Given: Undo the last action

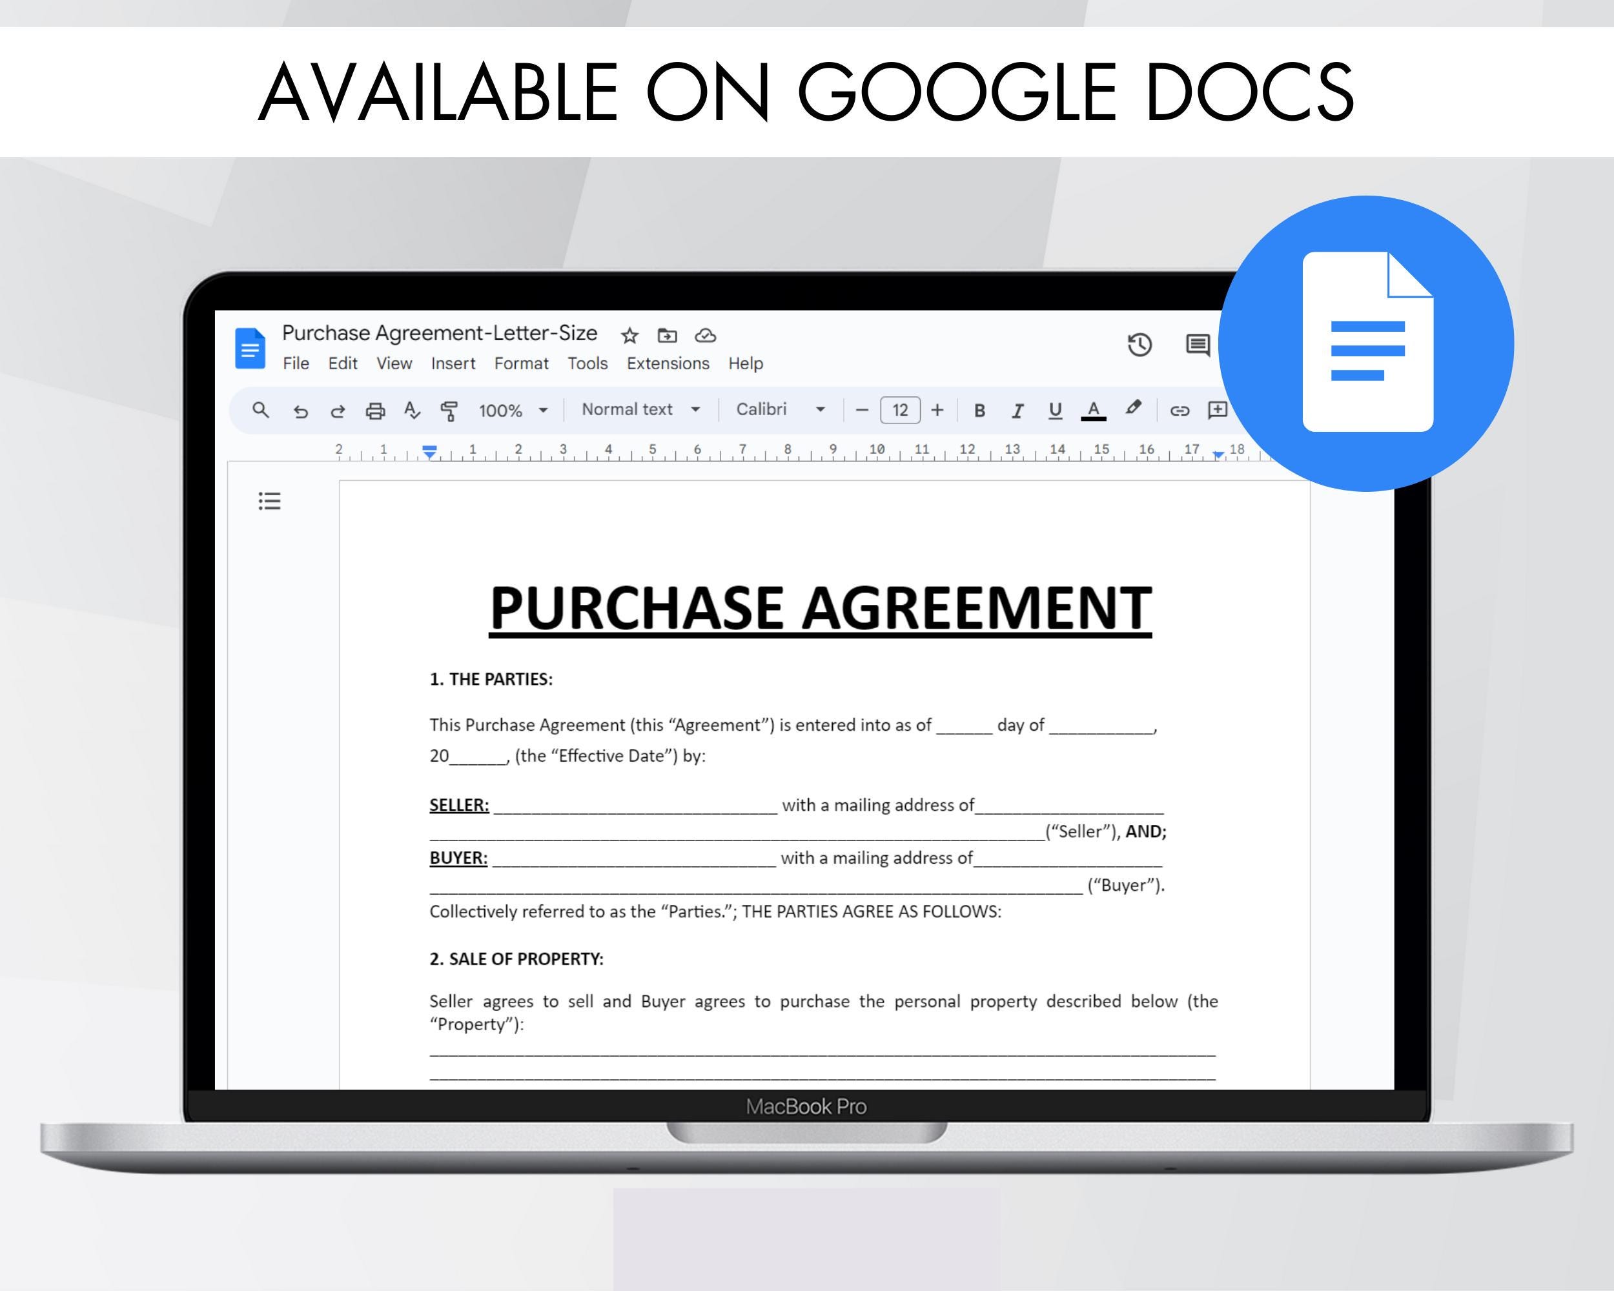Looking at the screenshot, I should (300, 411).
